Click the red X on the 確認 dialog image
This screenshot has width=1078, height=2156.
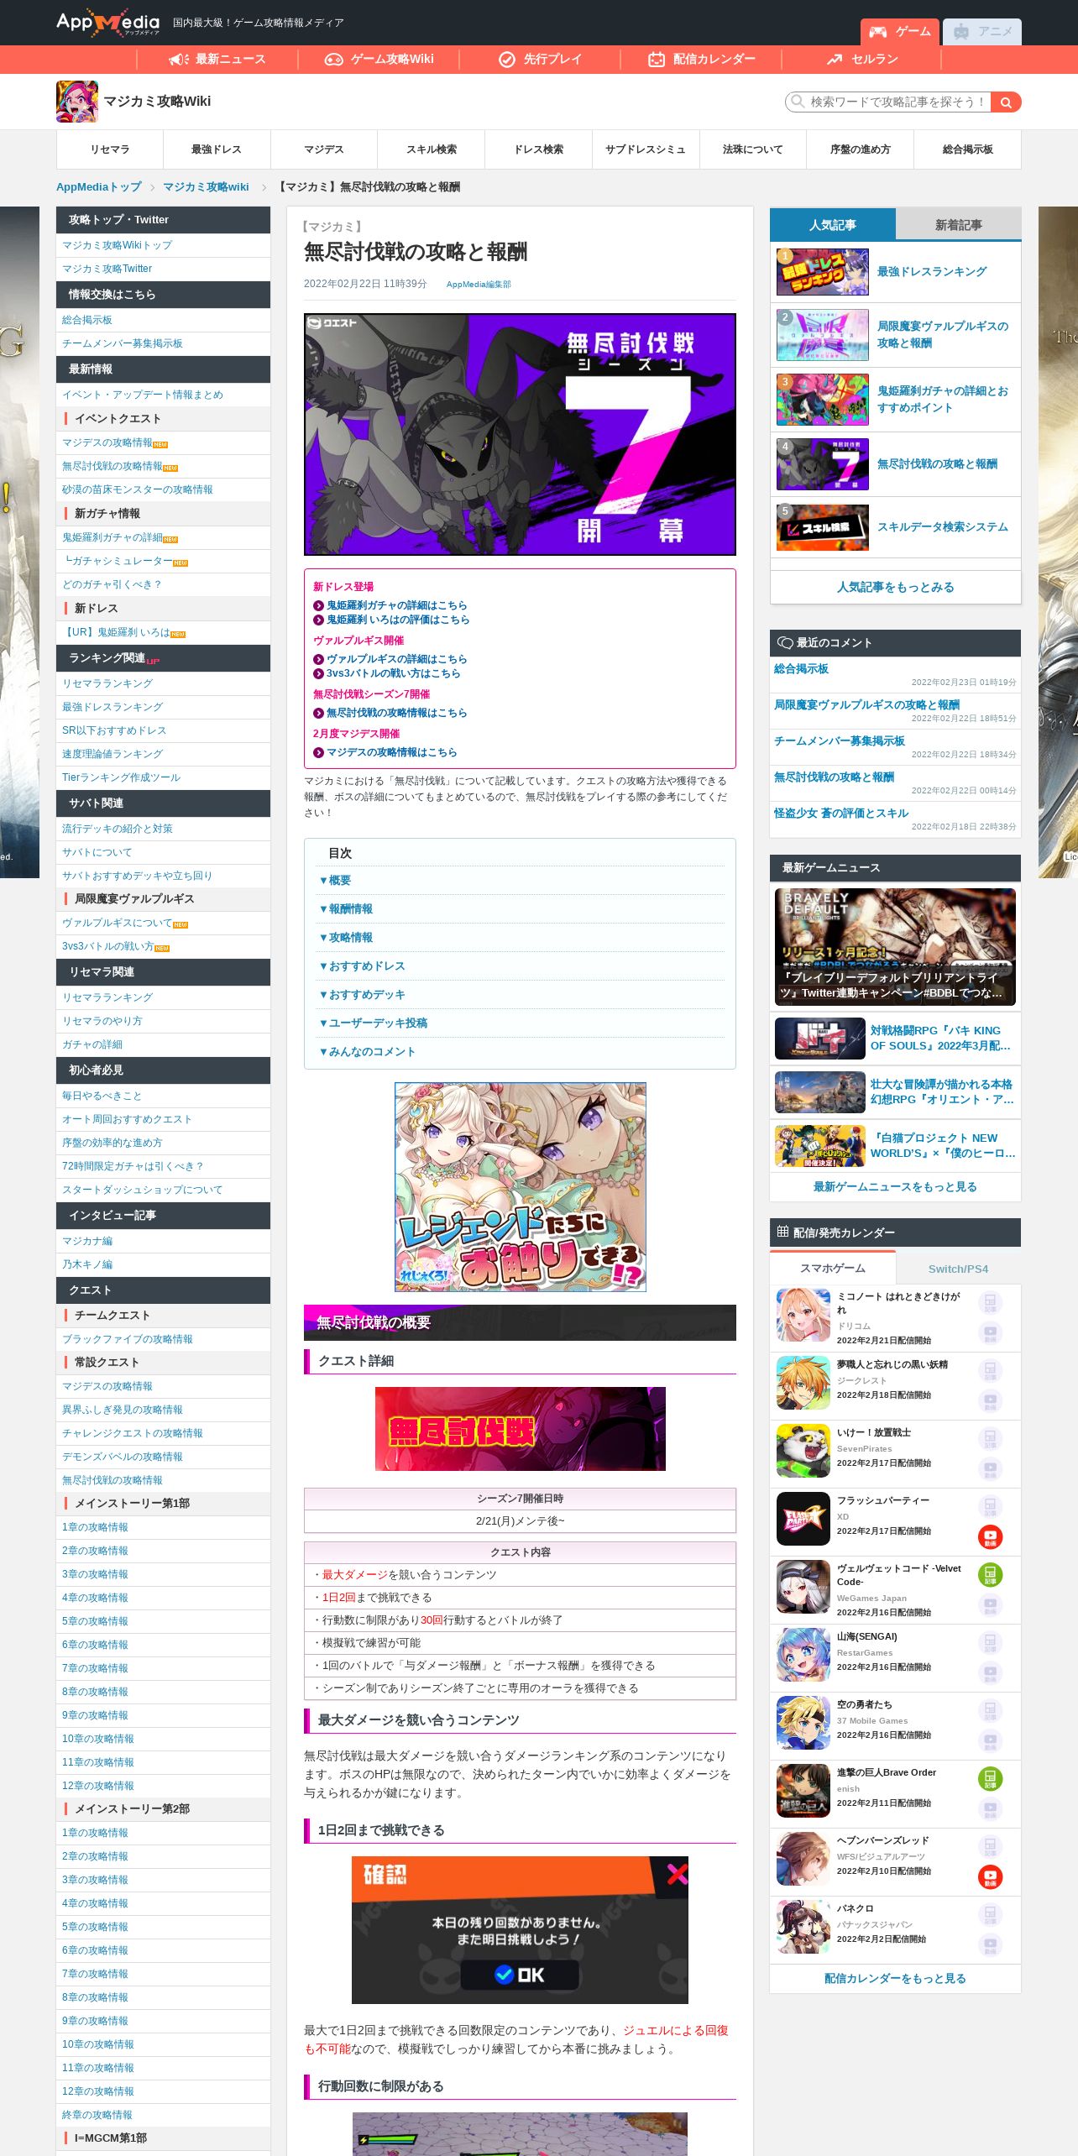[677, 1874]
